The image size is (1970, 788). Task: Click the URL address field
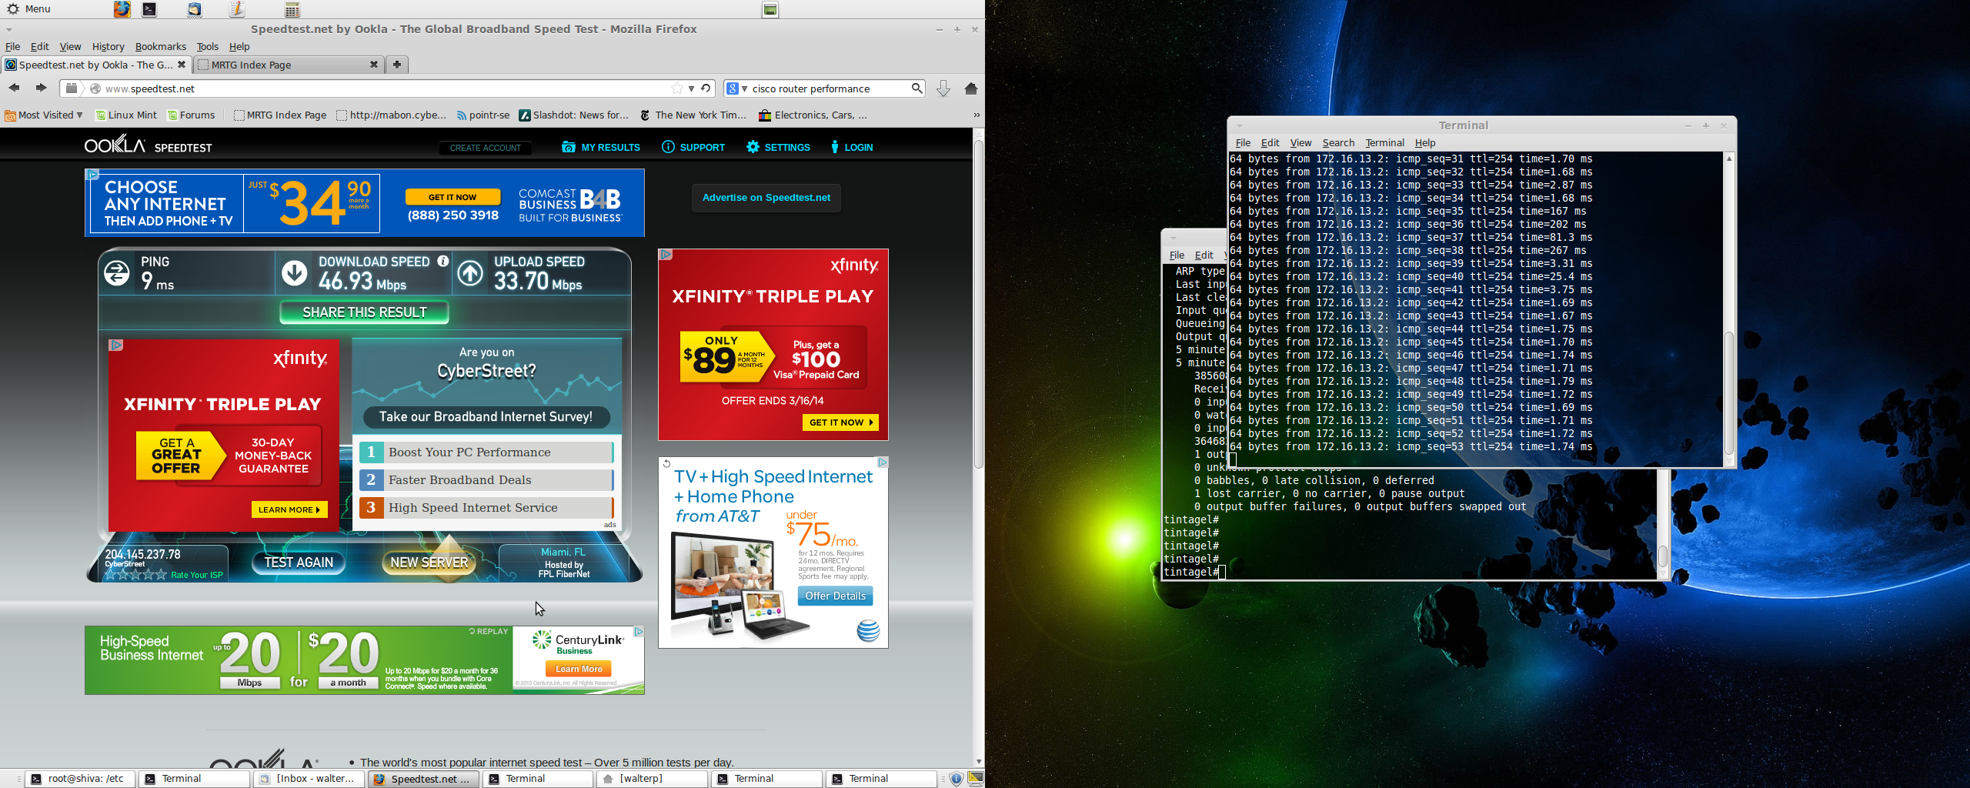pos(385,88)
